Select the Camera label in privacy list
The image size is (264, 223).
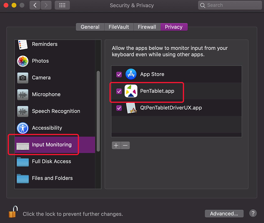click(x=41, y=78)
